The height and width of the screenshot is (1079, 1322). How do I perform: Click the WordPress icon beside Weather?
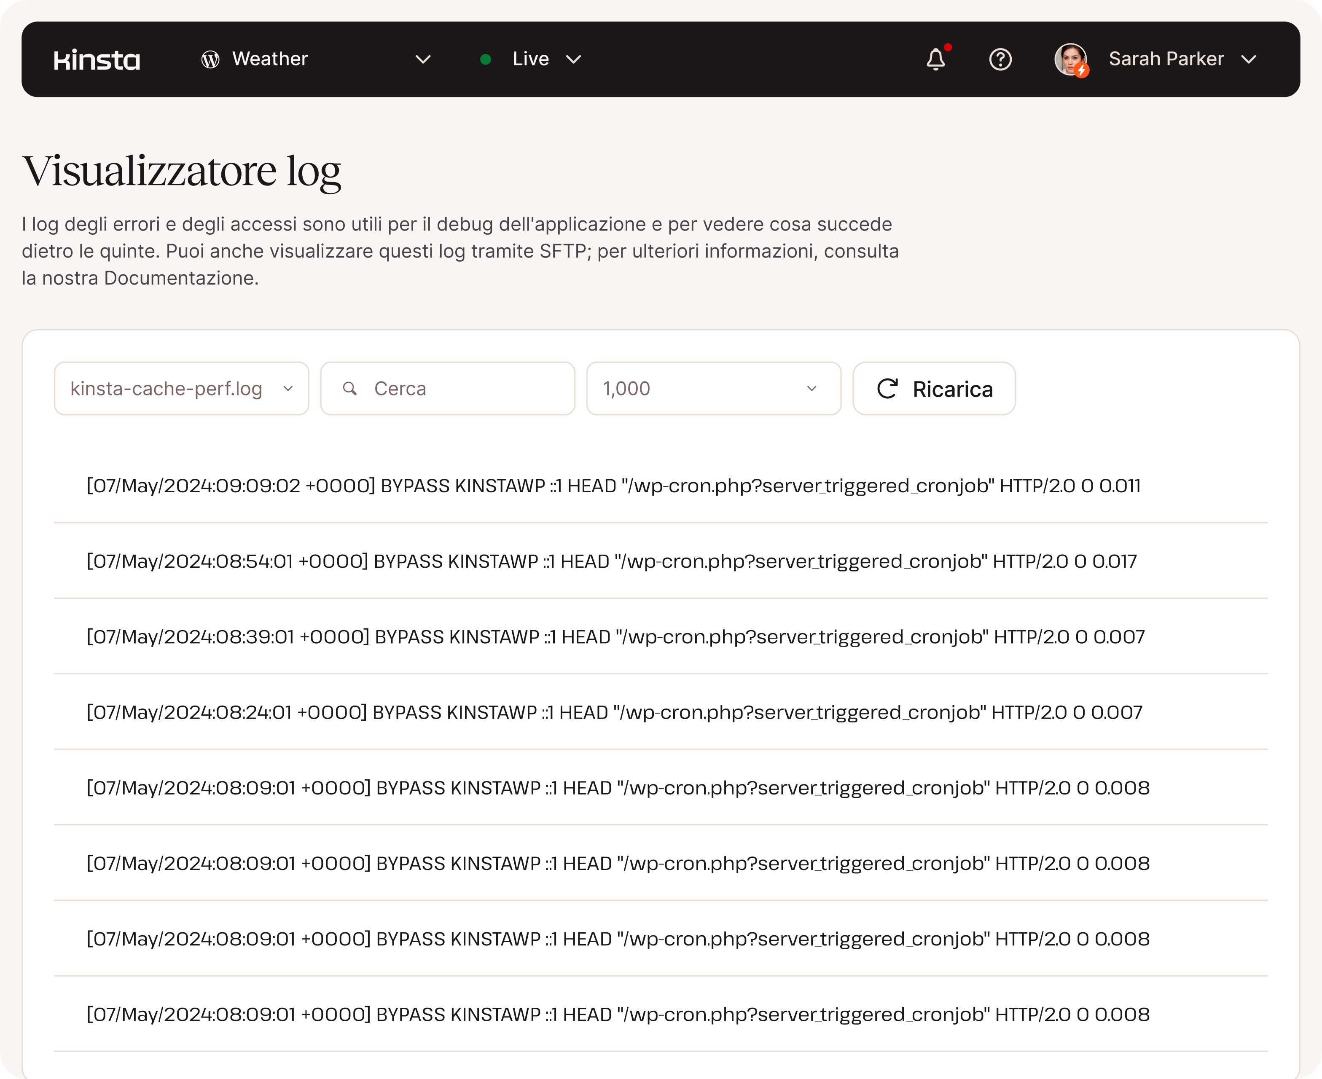tap(210, 60)
